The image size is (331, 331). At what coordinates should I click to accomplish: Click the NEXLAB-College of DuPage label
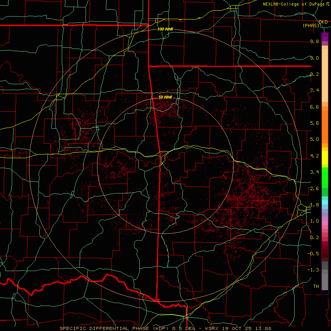pyautogui.click(x=293, y=4)
